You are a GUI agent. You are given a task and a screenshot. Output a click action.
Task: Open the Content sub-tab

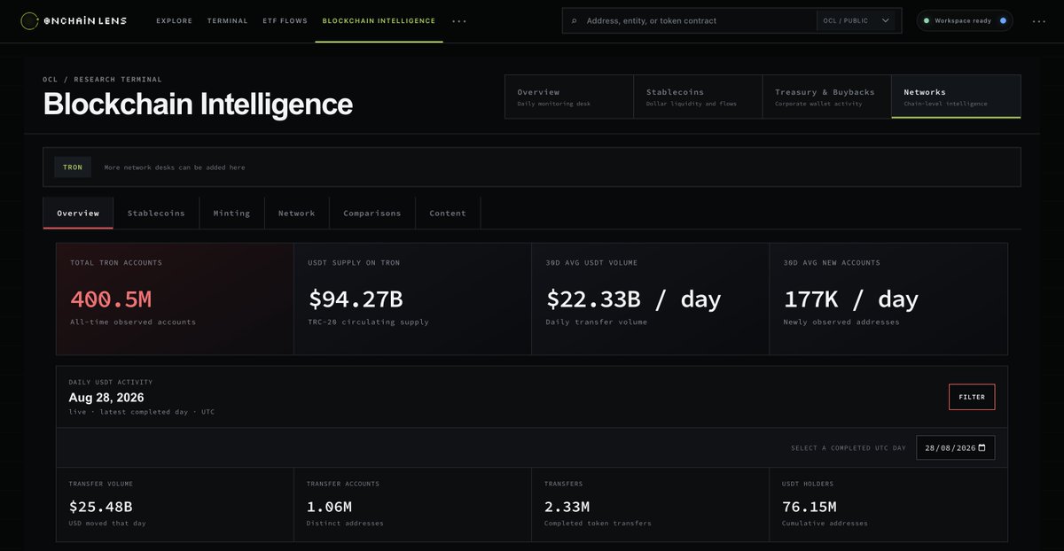(x=448, y=213)
